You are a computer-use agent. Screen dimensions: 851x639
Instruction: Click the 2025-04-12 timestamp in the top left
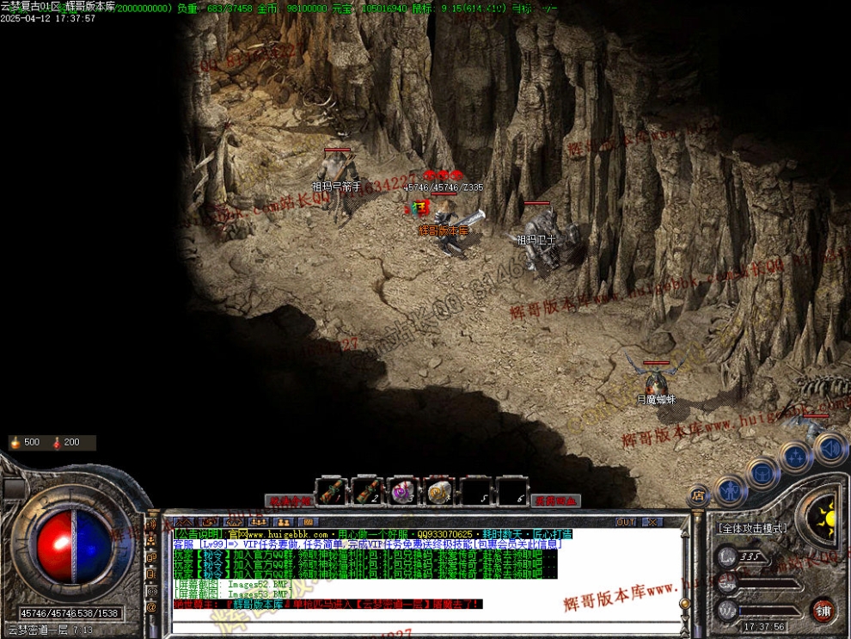pyautogui.click(x=48, y=18)
